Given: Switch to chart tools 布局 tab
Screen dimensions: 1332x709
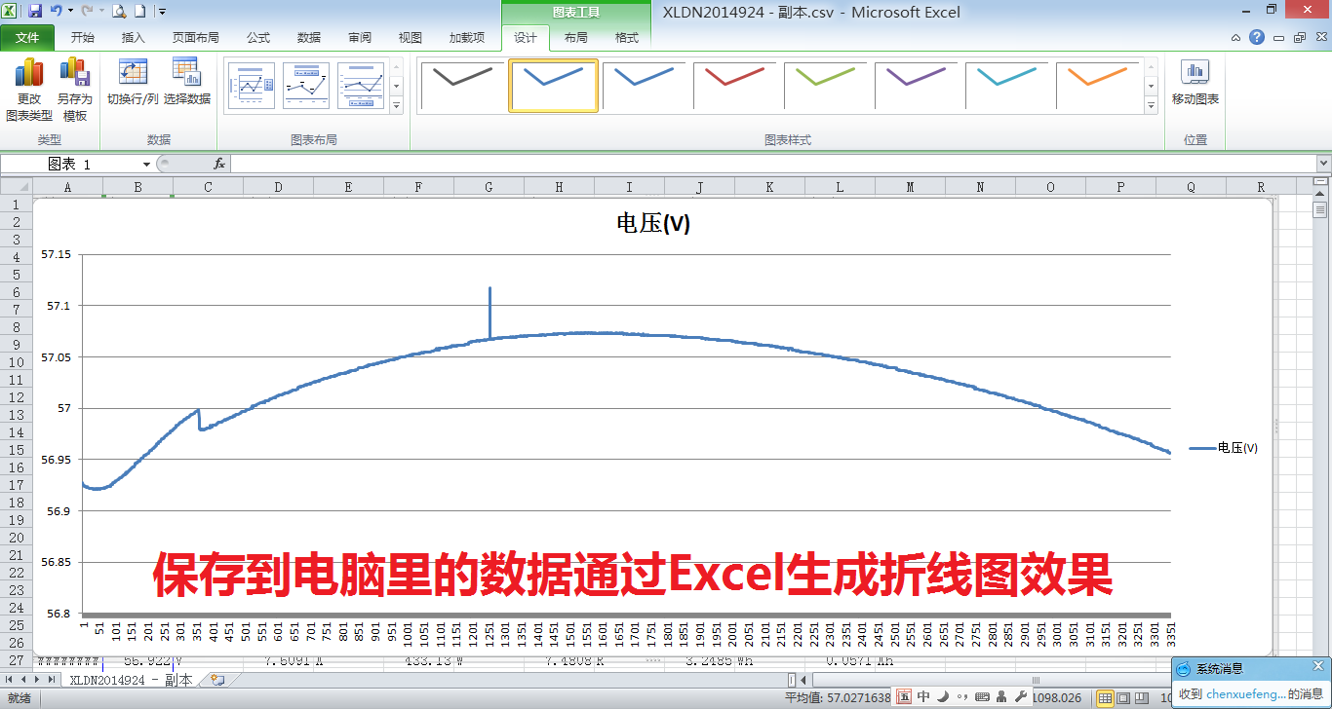Looking at the screenshot, I should [576, 38].
